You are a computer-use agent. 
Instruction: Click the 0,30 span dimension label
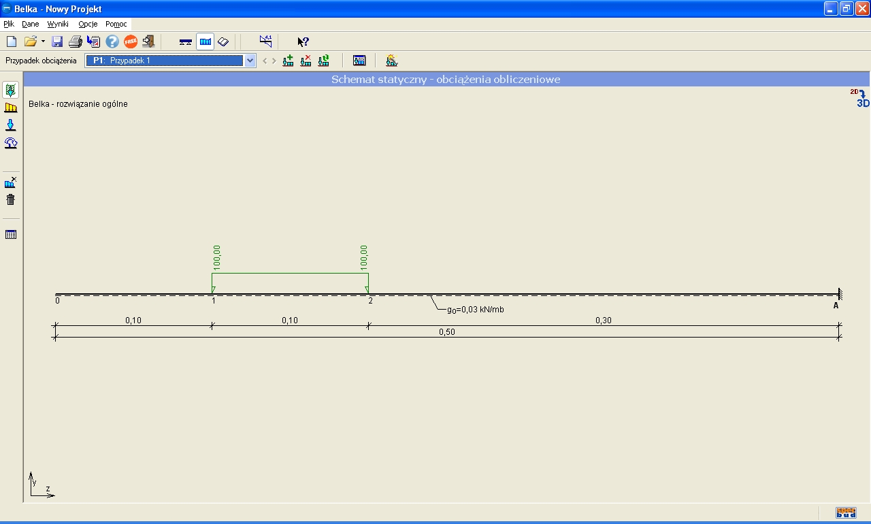pyautogui.click(x=604, y=321)
